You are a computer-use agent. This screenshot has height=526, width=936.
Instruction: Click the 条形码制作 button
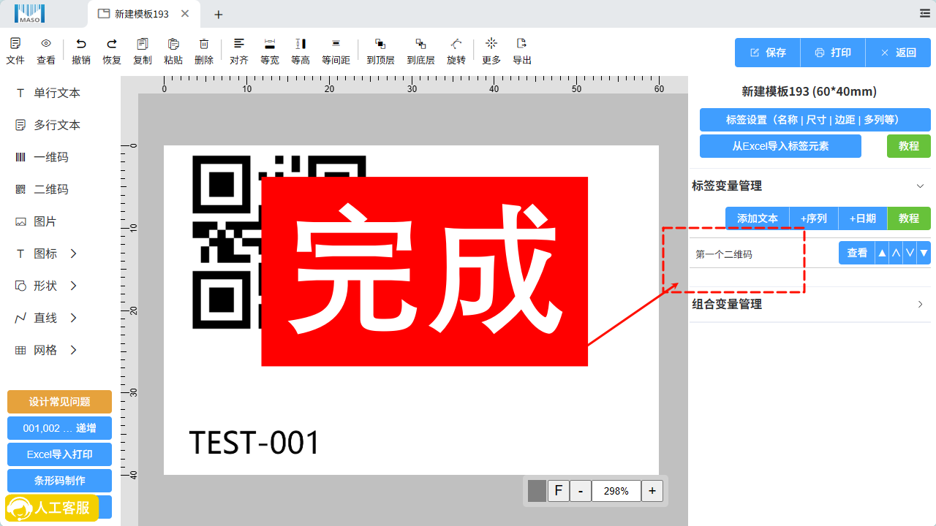click(59, 481)
